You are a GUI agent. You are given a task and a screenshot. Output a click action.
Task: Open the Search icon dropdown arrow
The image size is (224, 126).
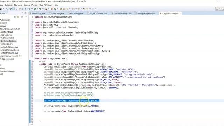point(70,9)
